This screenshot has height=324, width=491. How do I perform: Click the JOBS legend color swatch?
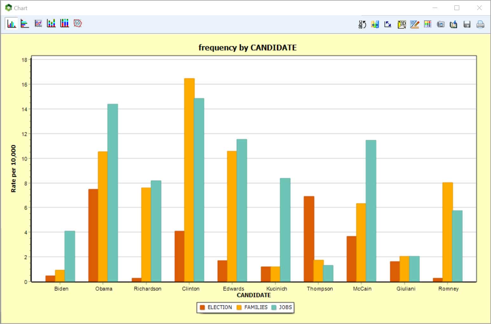pos(274,307)
